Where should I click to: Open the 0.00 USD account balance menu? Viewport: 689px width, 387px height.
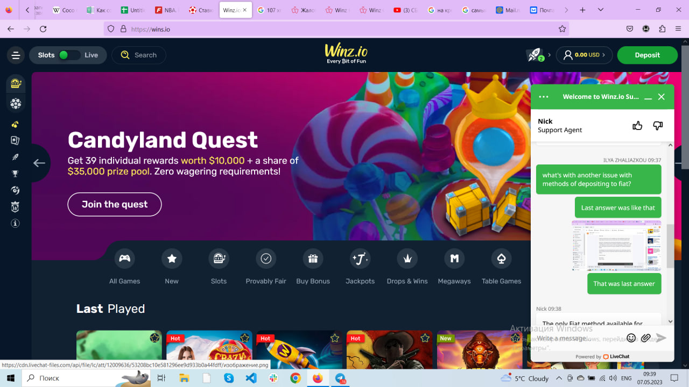pyautogui.click(x=584, y=55)
